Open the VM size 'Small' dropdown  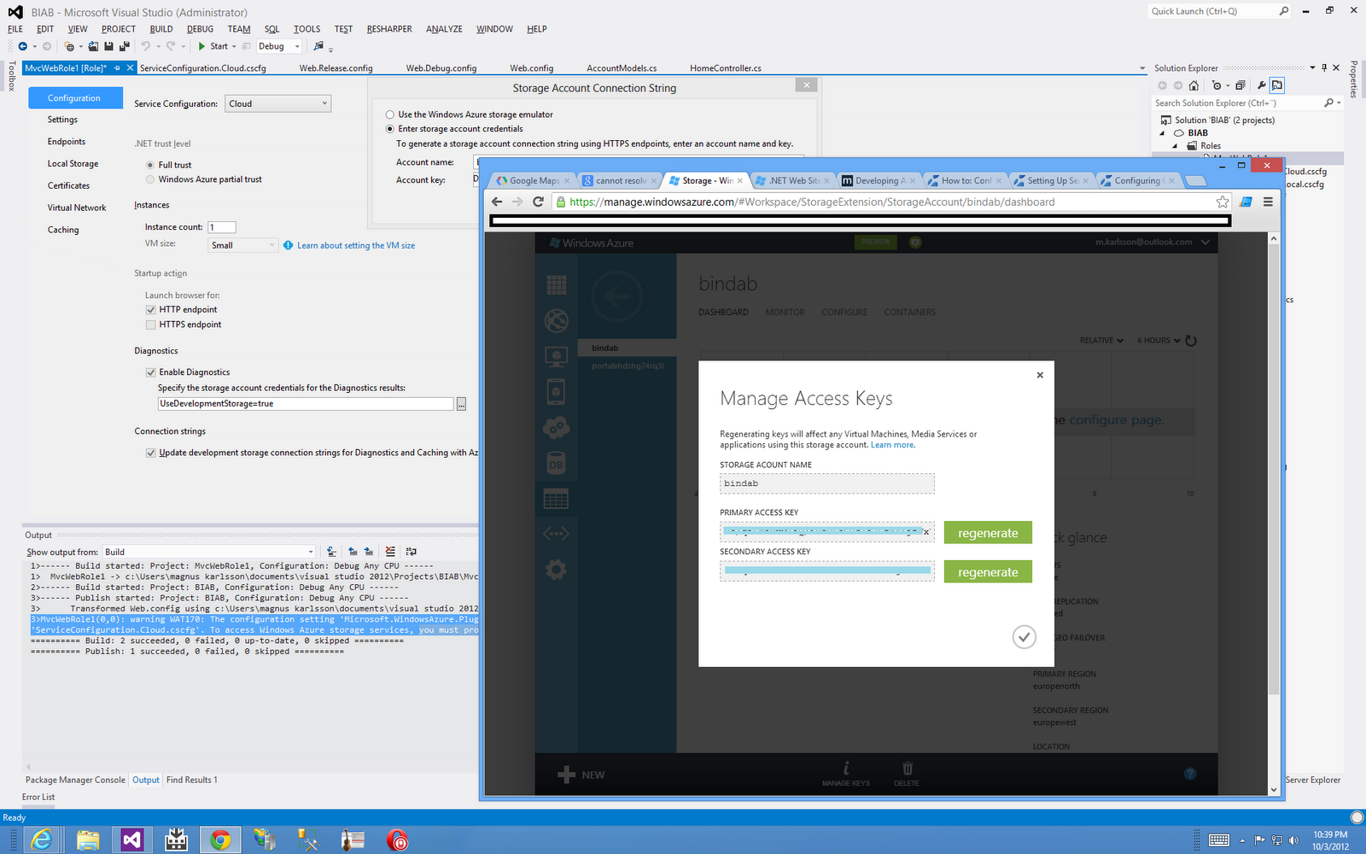(243, 245)
